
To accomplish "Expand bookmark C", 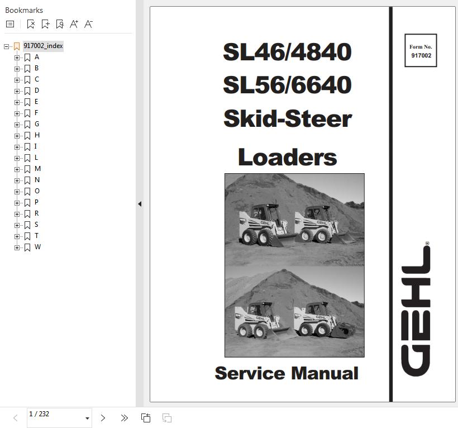I will point(17,80).
